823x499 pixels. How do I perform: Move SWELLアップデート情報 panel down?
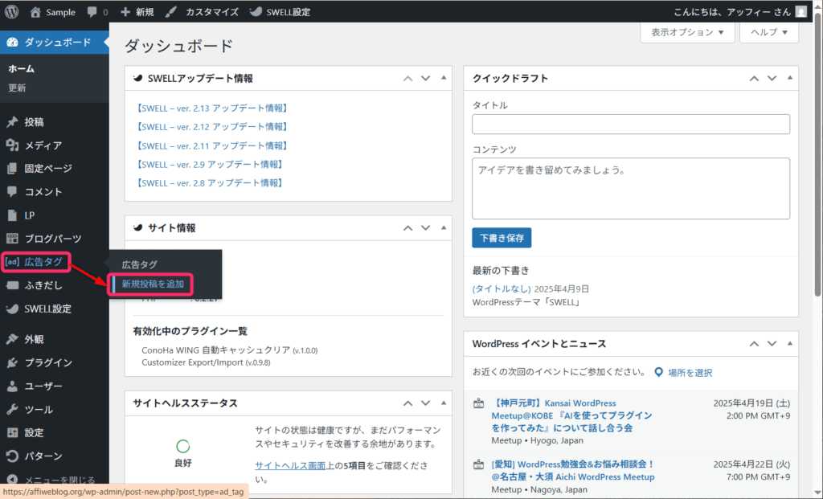pos(426,78)
